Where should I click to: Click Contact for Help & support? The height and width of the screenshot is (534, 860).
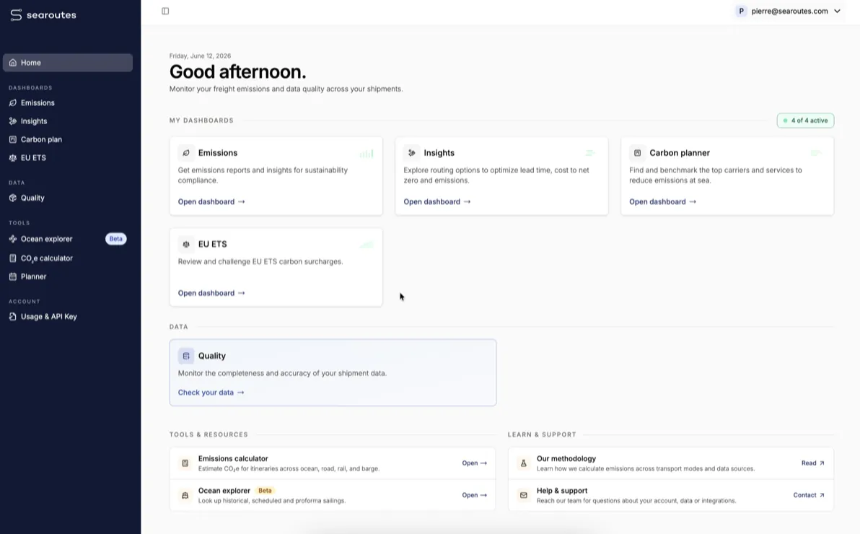click(x=809, y=495)
